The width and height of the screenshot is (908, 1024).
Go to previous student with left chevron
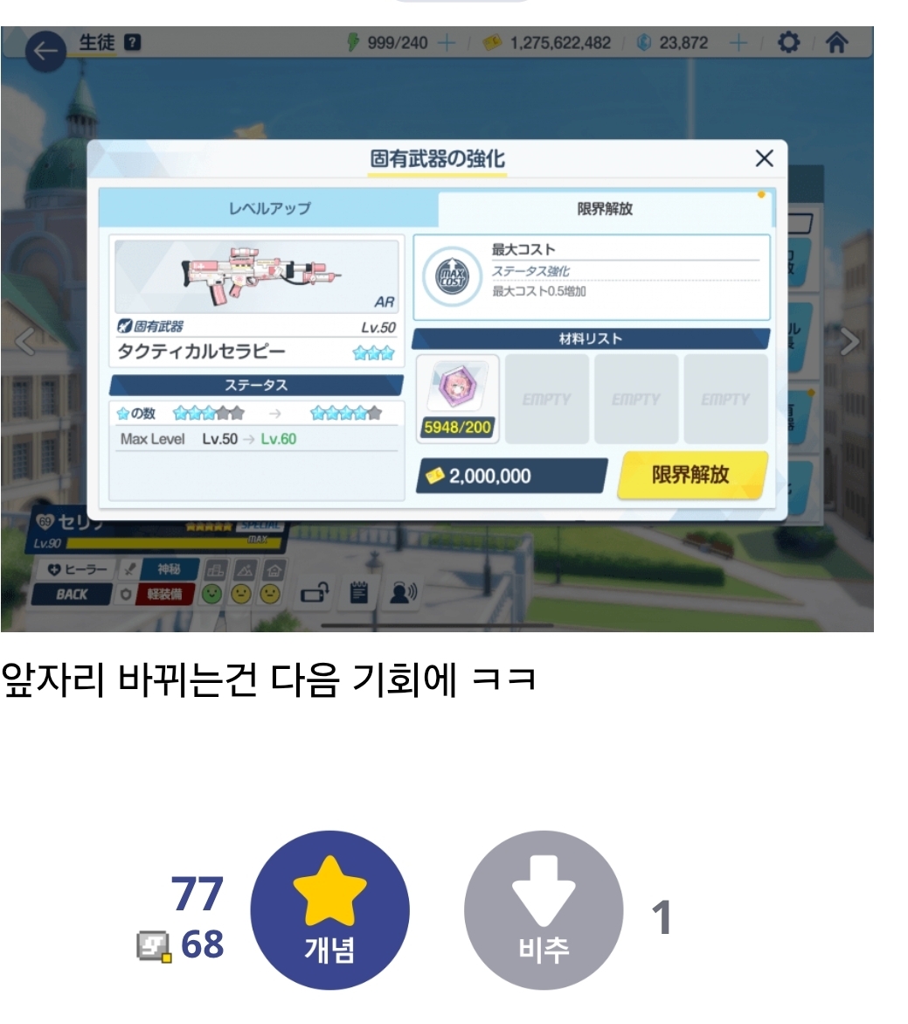coord(24,341)
